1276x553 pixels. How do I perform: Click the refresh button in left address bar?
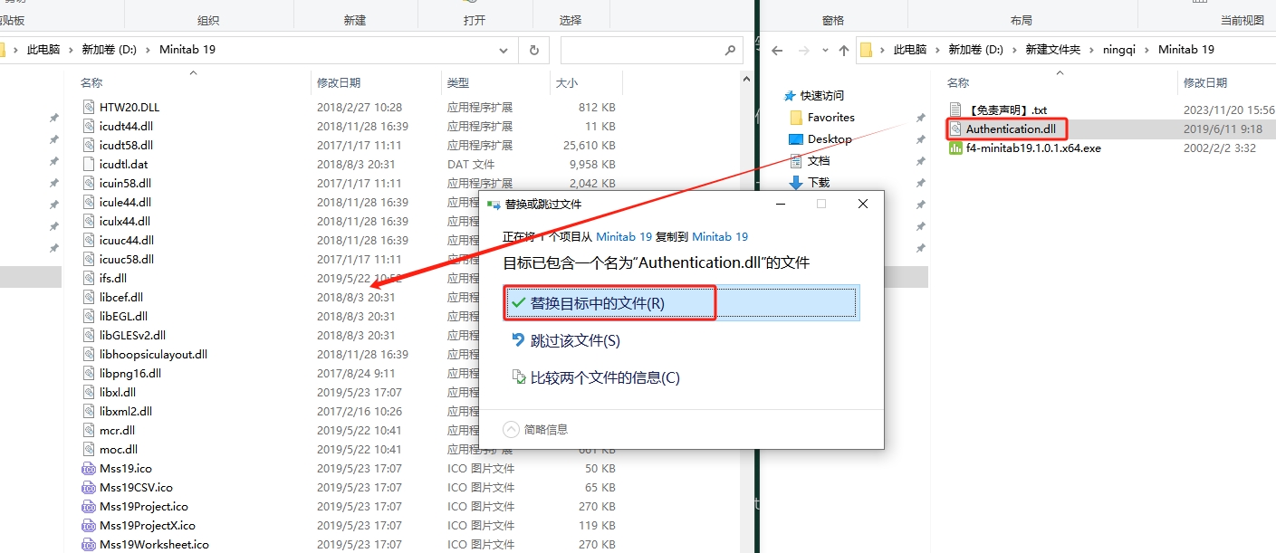coord(534,50)
